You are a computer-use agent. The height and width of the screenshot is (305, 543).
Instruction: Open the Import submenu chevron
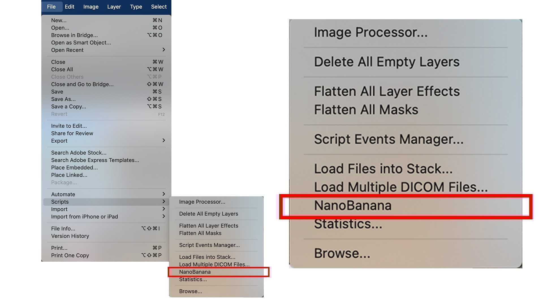pyautogui.click(x=163, y=209)
